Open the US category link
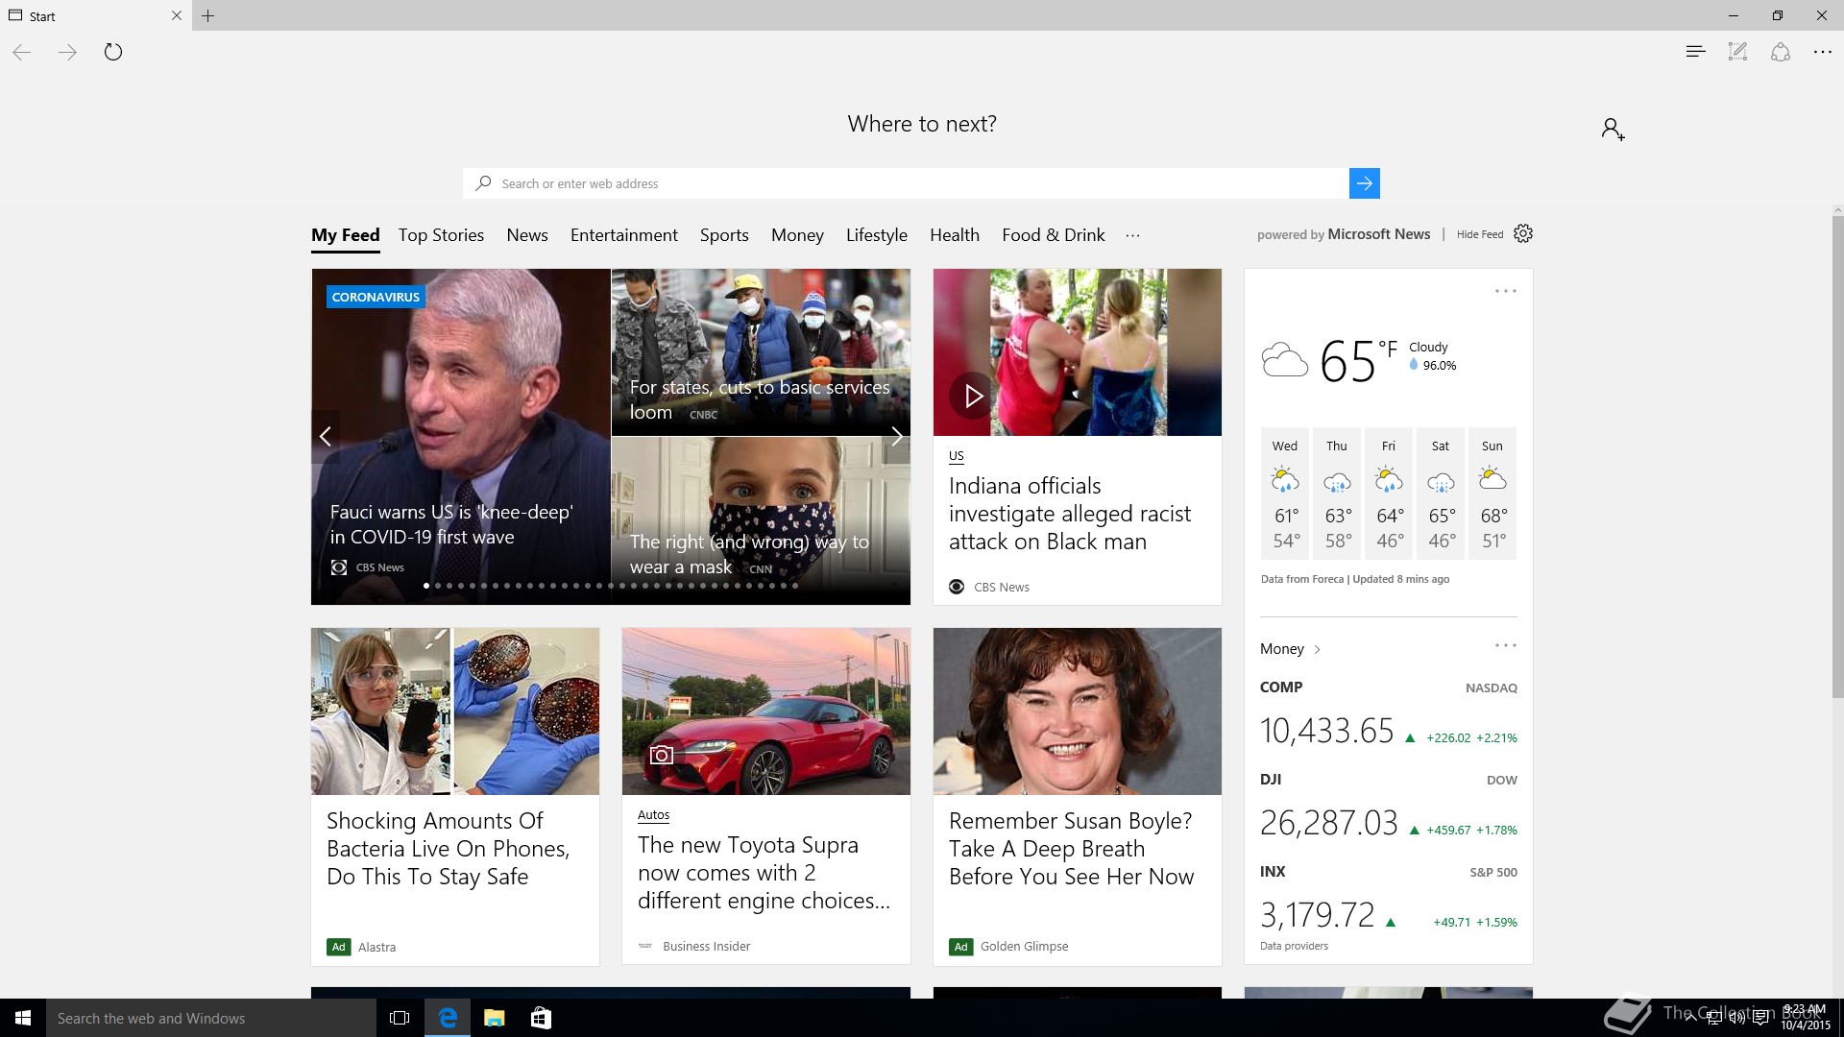The image size is (1844, 1037). tap(957, 456)
